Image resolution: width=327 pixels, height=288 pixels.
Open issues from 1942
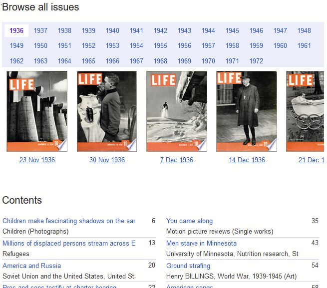160,30
